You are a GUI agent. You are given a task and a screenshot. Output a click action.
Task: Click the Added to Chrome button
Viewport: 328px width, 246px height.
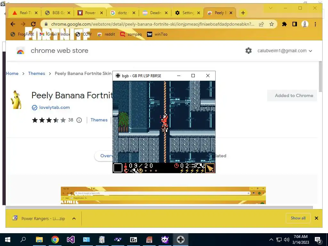tap(292, 95)
